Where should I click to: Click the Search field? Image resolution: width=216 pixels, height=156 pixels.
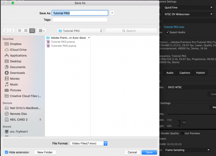coord(131,31)
